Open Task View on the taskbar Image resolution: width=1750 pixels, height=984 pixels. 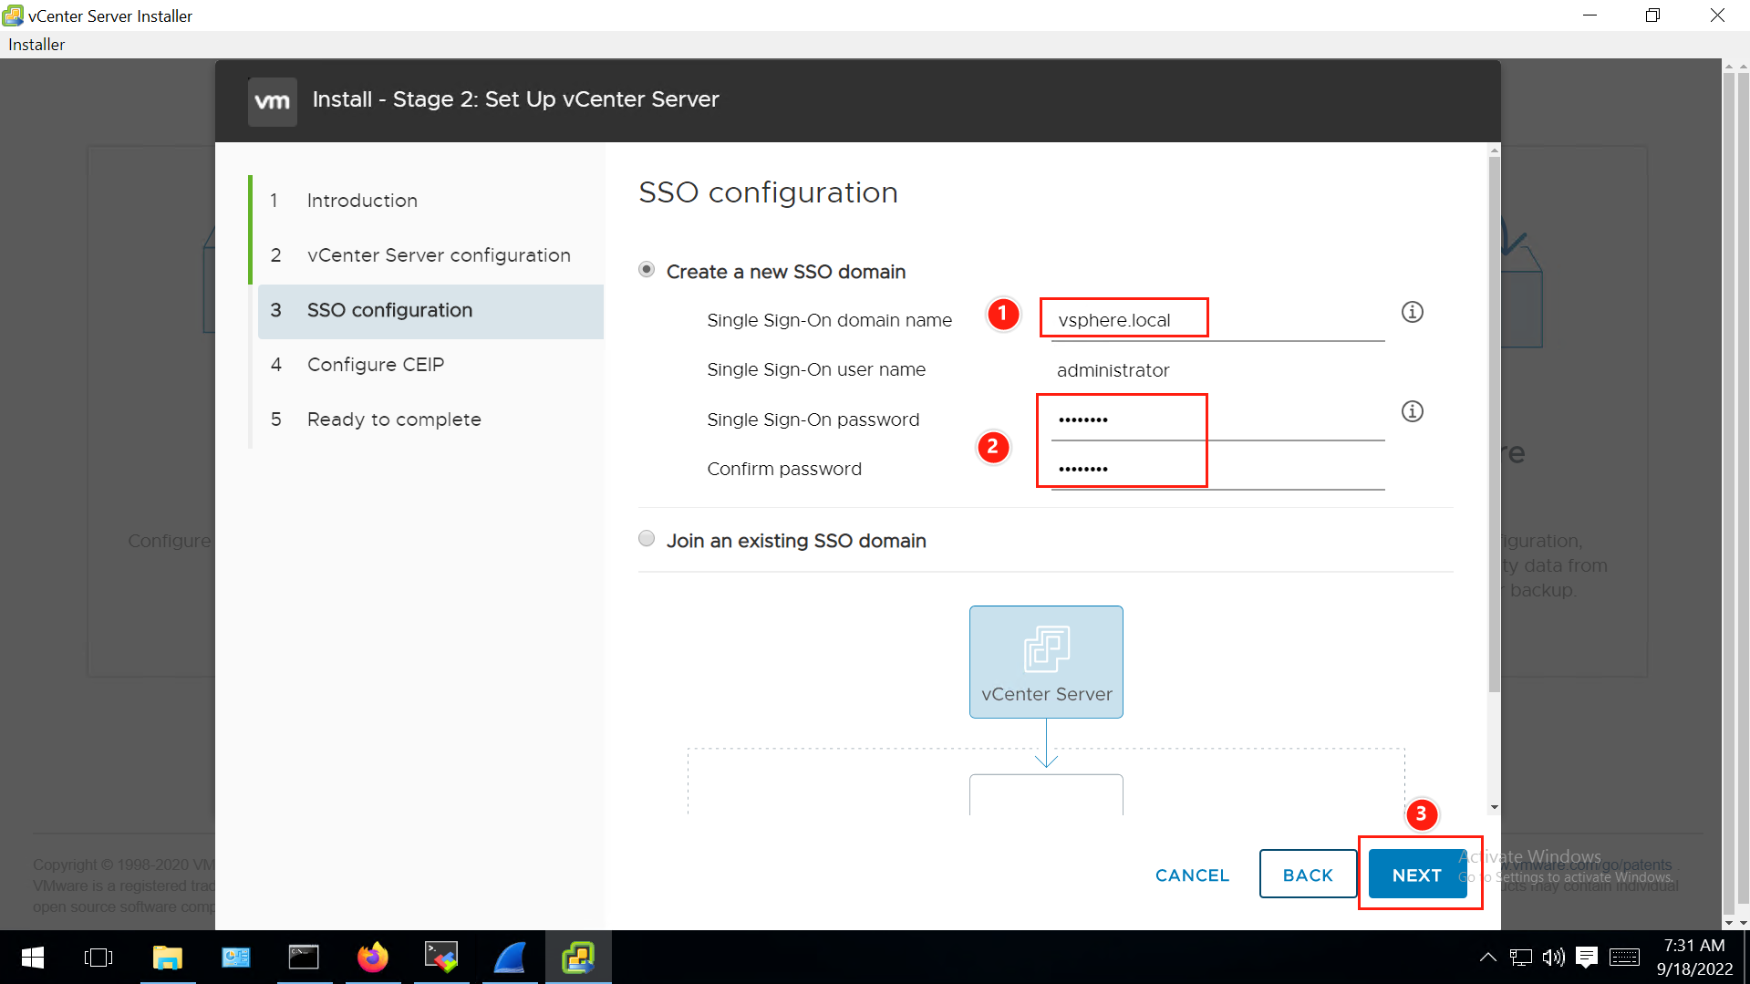click(x=98, y=957)
